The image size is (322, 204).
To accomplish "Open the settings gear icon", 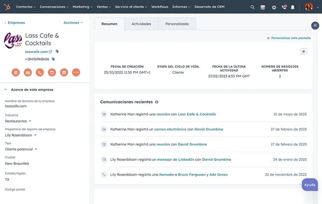I will coord(274,7).
